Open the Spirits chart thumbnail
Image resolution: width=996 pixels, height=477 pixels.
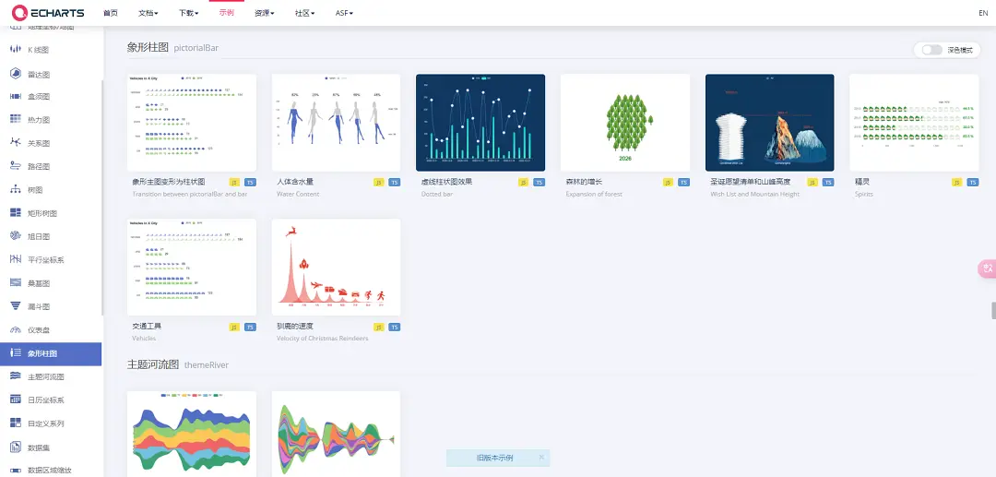914,123
